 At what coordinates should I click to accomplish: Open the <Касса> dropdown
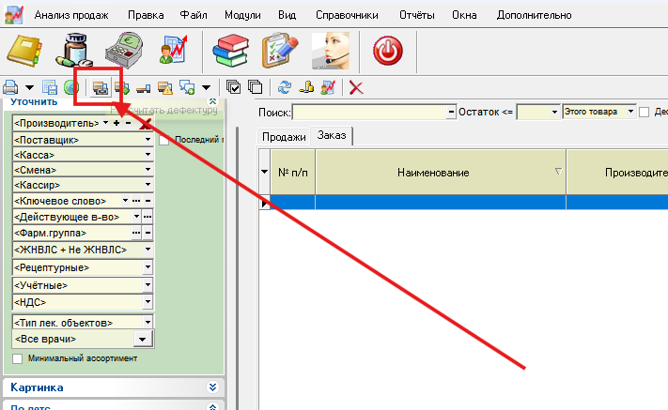click(148, 155)
